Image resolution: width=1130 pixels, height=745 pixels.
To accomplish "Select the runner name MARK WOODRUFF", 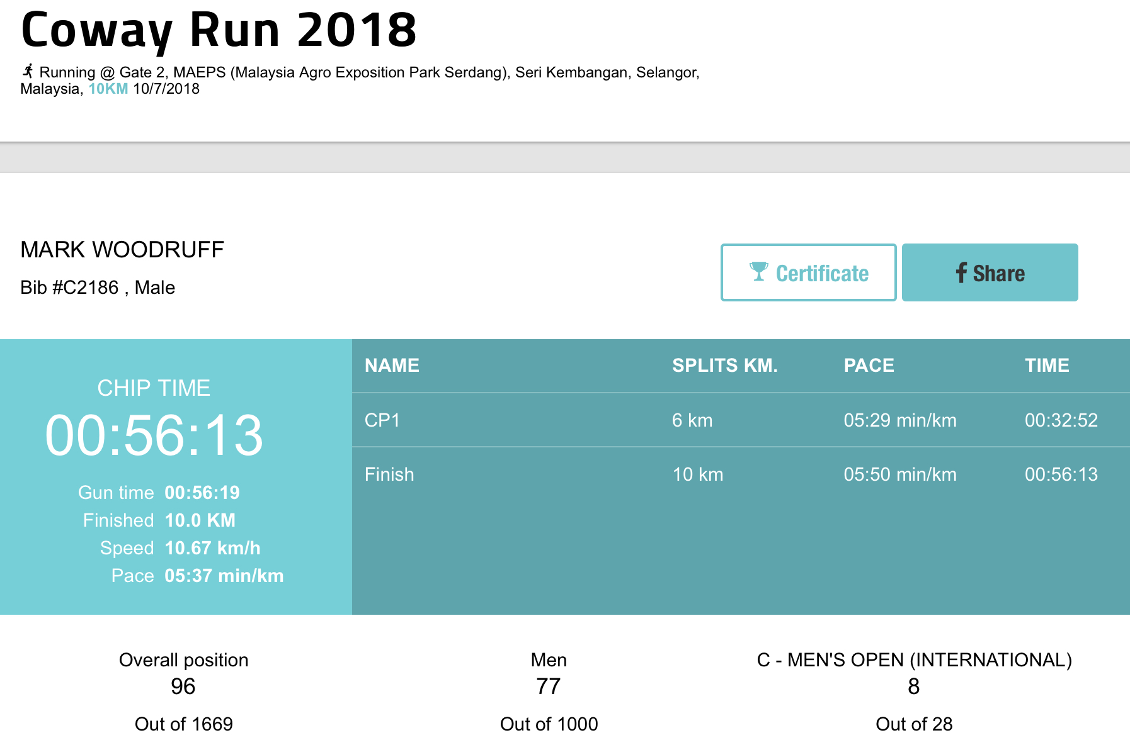I will tap(122, 250).
